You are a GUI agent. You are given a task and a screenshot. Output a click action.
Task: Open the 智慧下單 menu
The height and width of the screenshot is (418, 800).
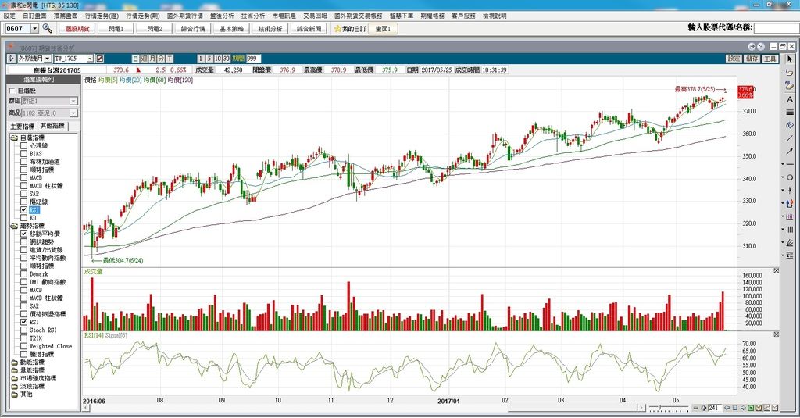(x=402, y=16)
